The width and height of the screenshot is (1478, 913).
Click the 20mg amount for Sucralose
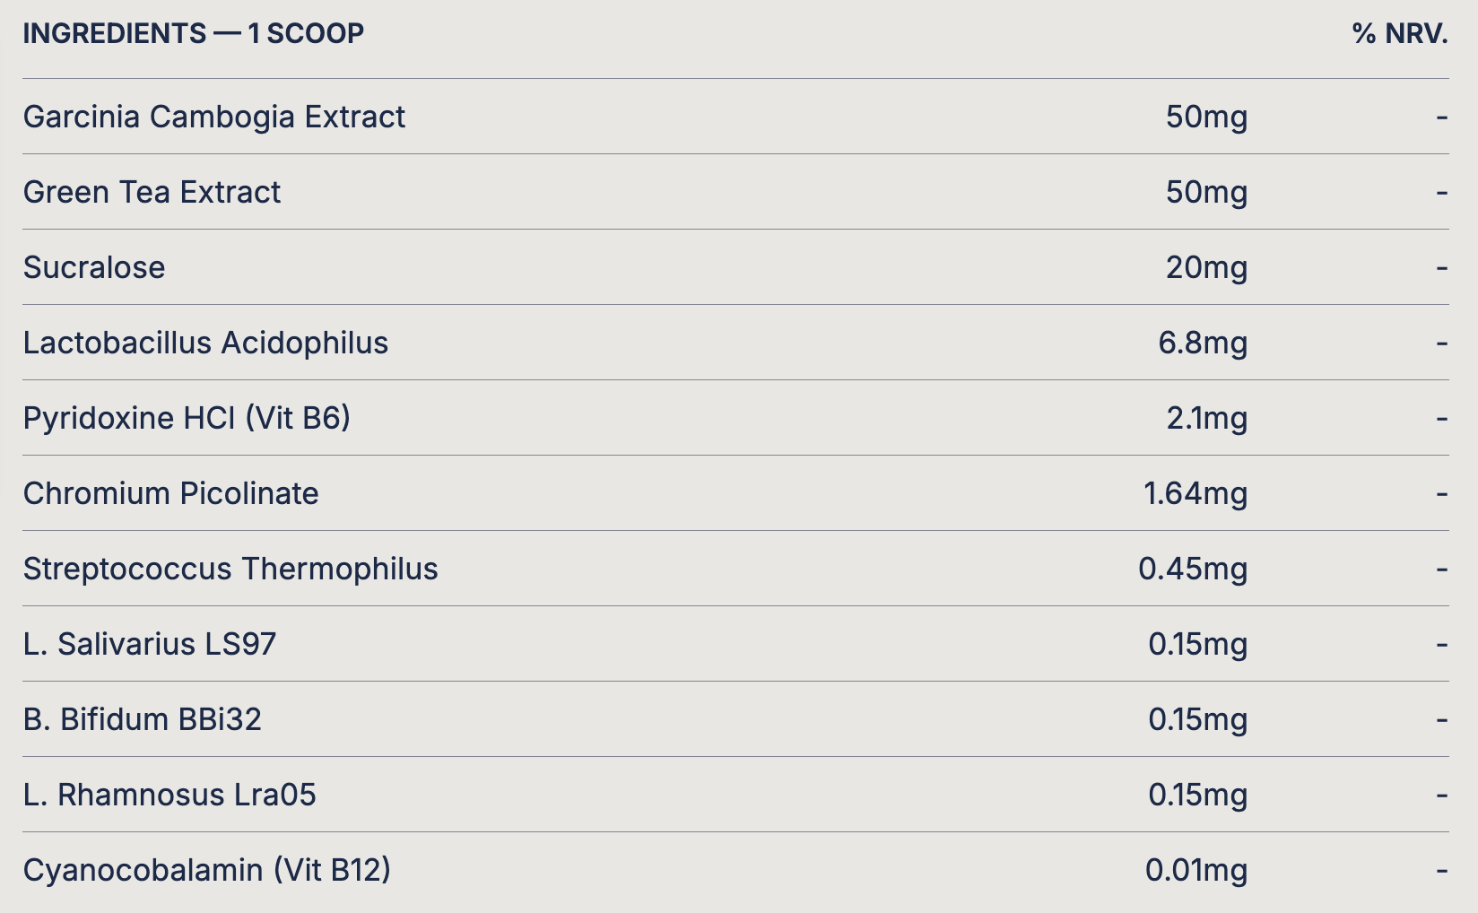[x=1206, y=267]
